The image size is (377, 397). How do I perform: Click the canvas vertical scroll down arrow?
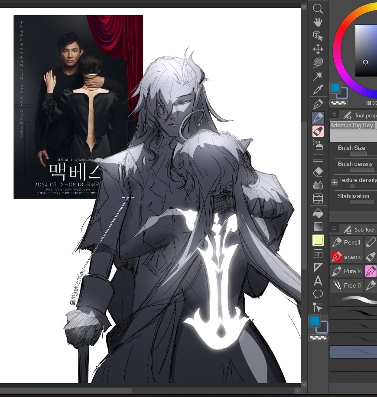point(304,384)
